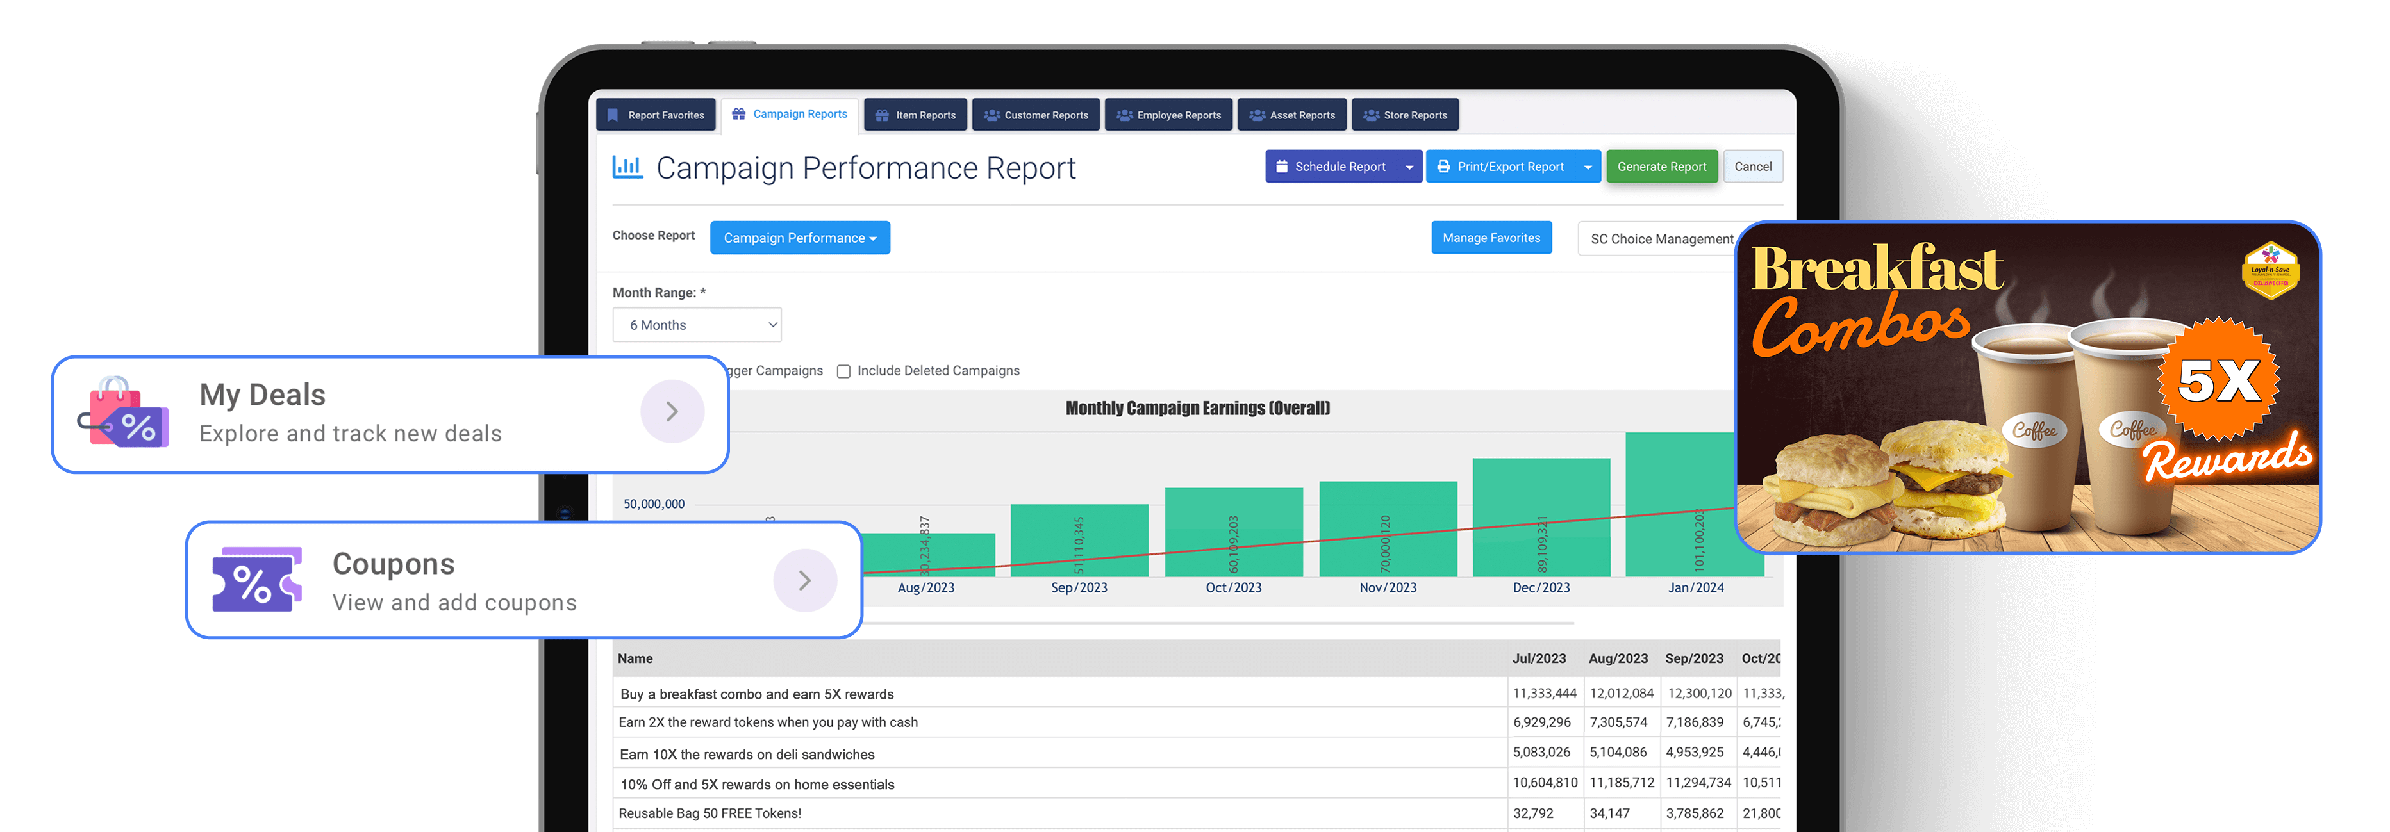Click the Campaign Reports gift icon
2390x832 pixels.
click(738, 114)
